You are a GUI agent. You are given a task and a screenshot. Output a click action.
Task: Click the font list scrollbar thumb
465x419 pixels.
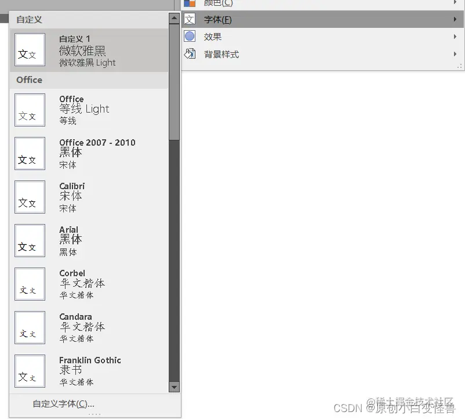pos(174,82)
